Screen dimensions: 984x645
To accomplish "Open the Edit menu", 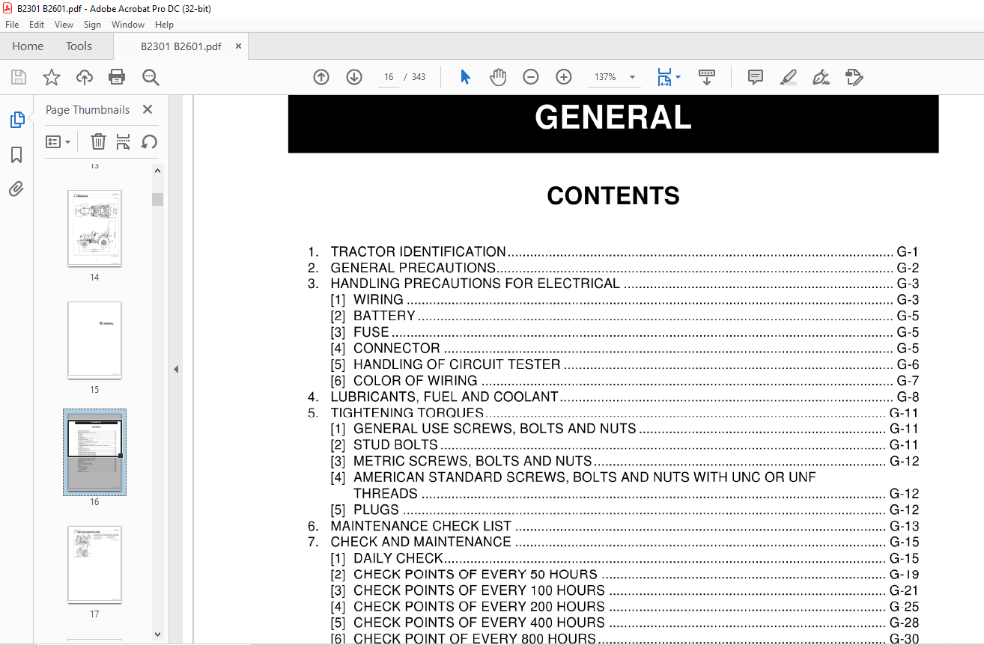I will tap(37, 25).
